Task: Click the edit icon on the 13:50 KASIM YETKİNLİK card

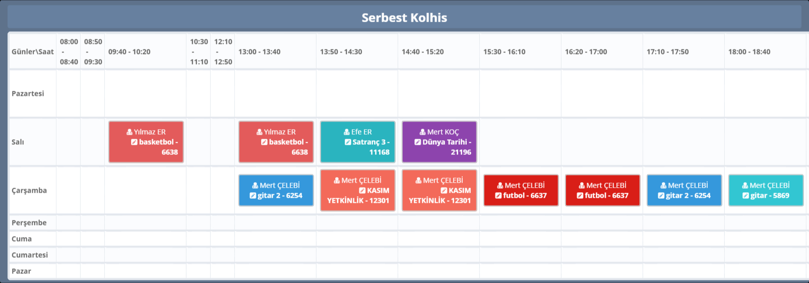Action: tap(362, 191)
